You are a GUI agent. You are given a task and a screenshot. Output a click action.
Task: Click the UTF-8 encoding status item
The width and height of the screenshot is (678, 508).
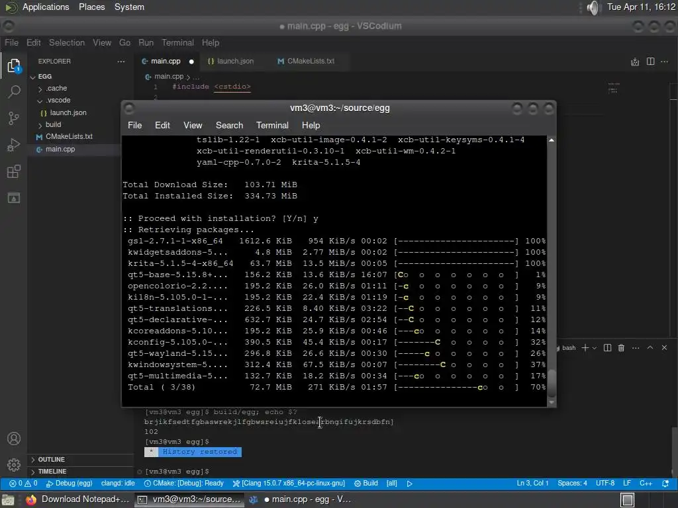click(605, 484)
